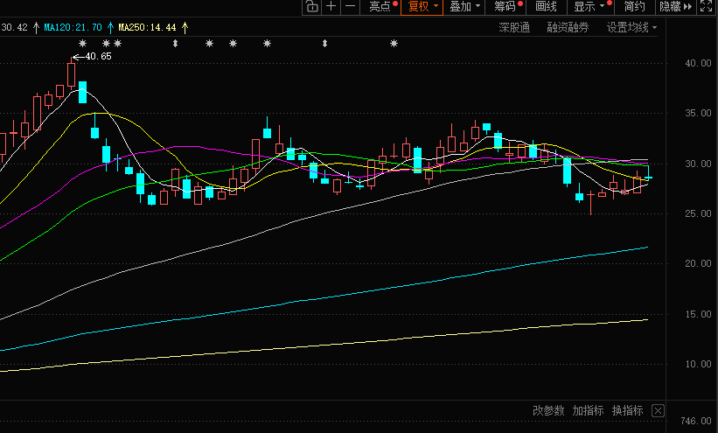Click the star event marker above the 40.65 peak
Viewport: 718px width, 433px height.
pos(82,44)
